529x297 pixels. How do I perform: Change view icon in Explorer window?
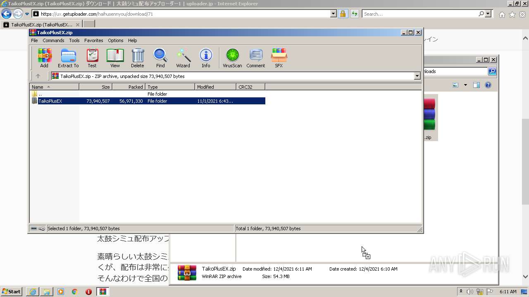click(455, 85)
